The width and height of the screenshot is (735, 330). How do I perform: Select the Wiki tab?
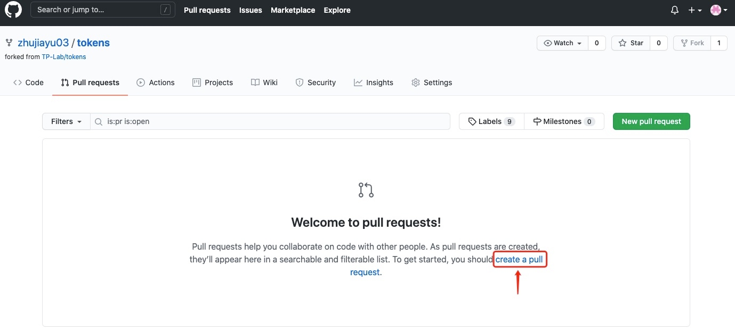coord(264,82)
